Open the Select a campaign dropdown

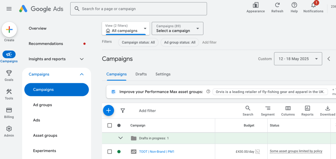click(178, 29)
